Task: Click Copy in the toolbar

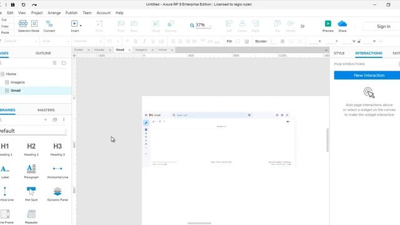Action: click(5, 26)
